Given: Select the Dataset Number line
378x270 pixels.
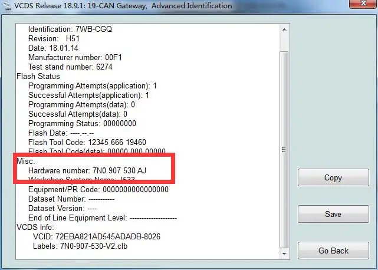Looking at the screenshot, I should [71, 199].
